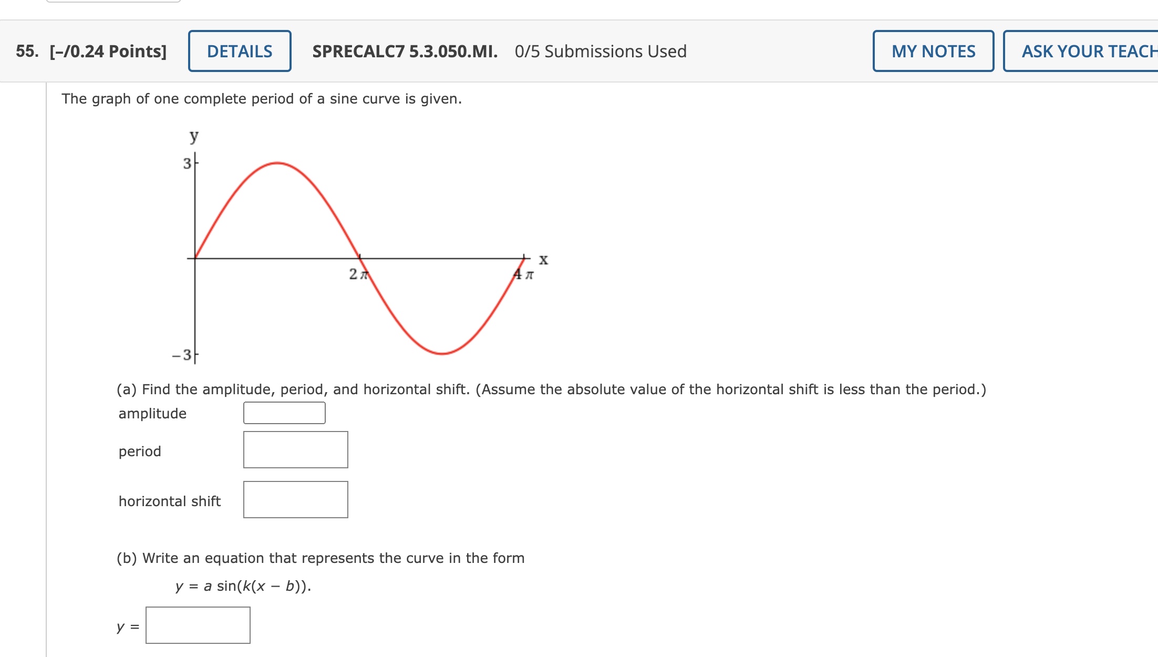Click the MY NOTES button
1158x657 pixels.
point(933,51)
